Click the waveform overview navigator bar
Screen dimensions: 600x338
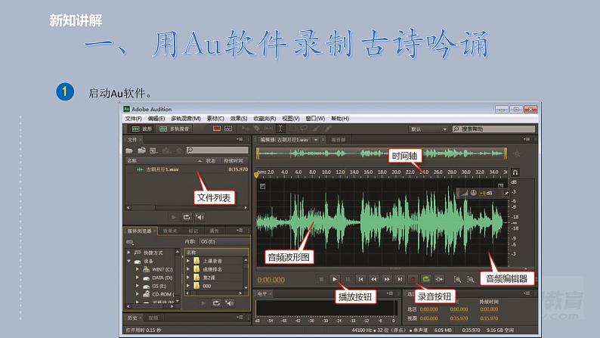pos(382,153)
